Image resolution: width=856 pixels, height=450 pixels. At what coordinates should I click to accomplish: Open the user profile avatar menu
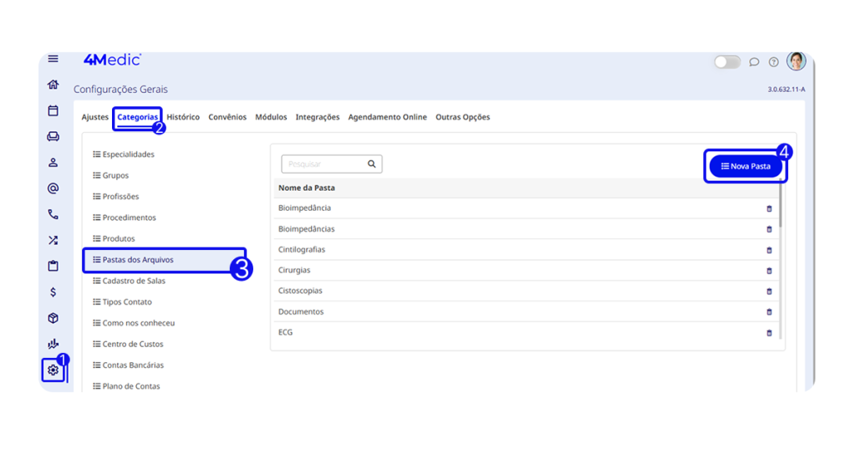[x=796, y=61]
